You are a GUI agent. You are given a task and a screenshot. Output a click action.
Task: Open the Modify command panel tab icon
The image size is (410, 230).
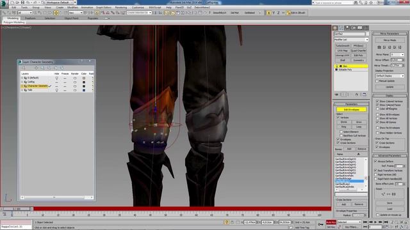(341, 27)
